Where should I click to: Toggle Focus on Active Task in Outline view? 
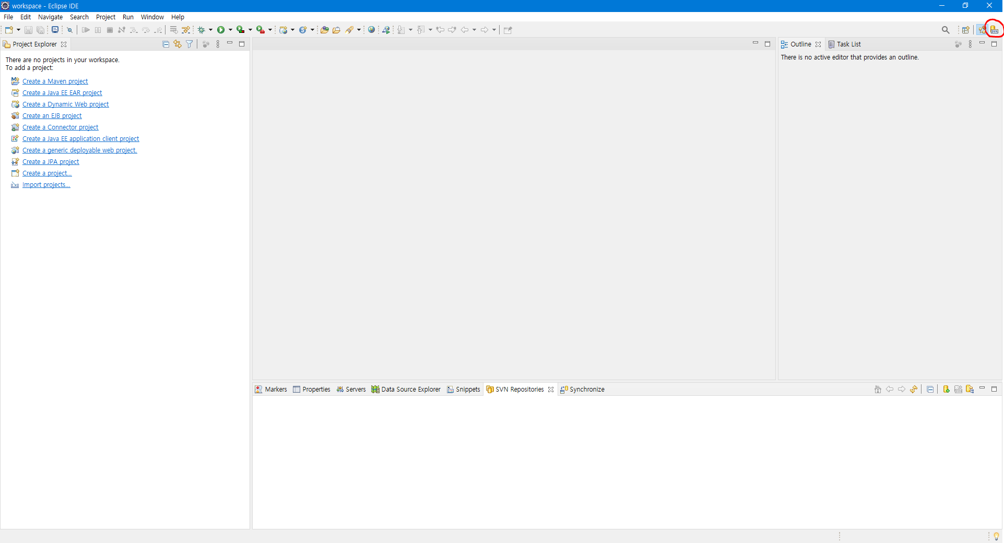[958, 44]
